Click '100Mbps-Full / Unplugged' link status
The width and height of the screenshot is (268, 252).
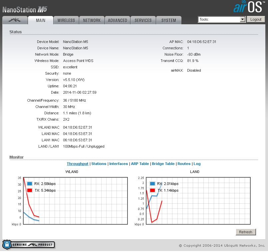(x=84, y=146)
